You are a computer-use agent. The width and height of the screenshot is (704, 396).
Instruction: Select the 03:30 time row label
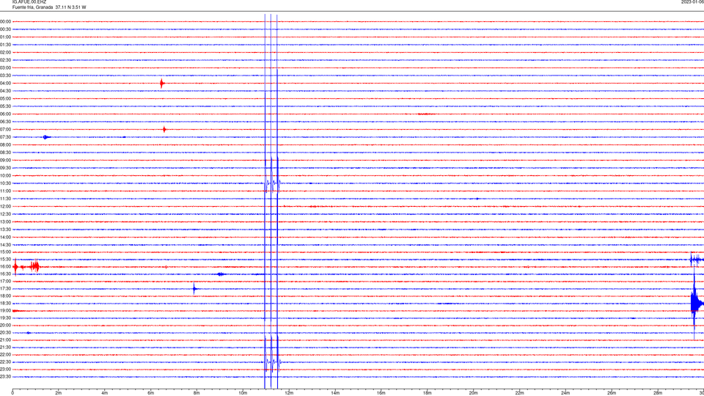5,76
